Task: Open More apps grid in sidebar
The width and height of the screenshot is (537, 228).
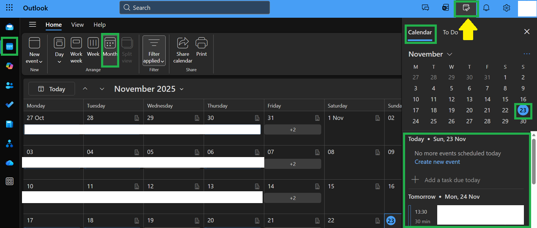Action: point(9,182)
